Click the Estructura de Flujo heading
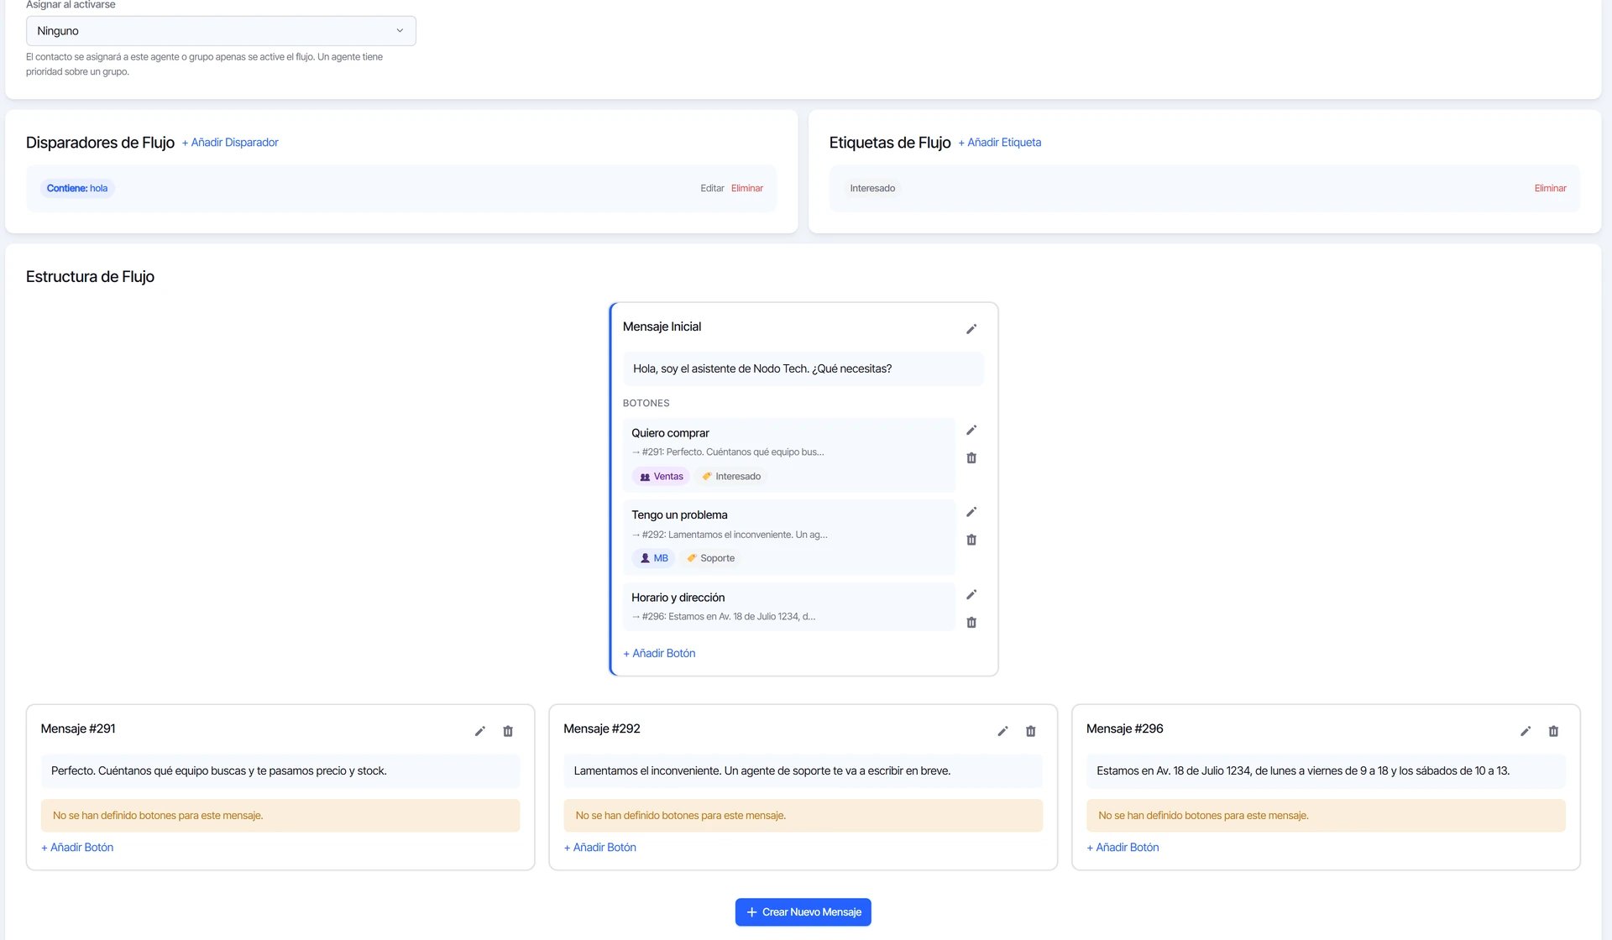Viewport: 1612px width, 940px height. tap(90, 277)
